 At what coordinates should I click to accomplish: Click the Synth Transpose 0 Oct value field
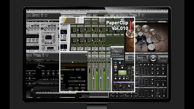[x=83, y=85]
